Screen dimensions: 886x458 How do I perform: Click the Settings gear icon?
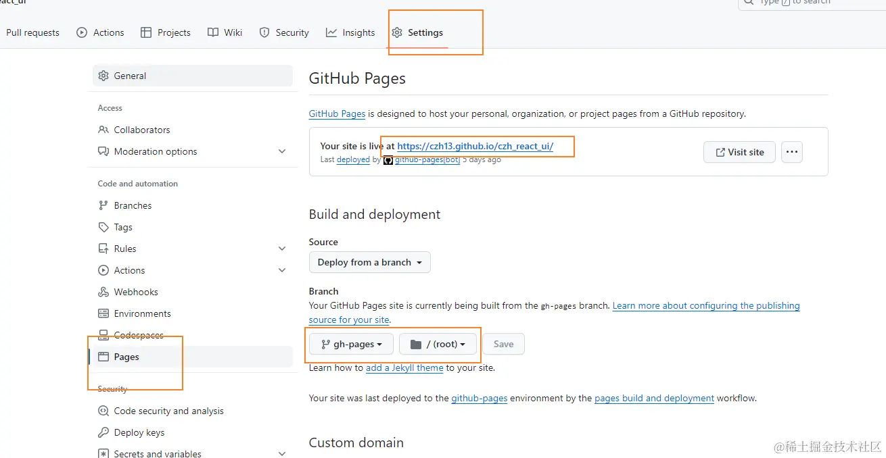coord(397,32)
